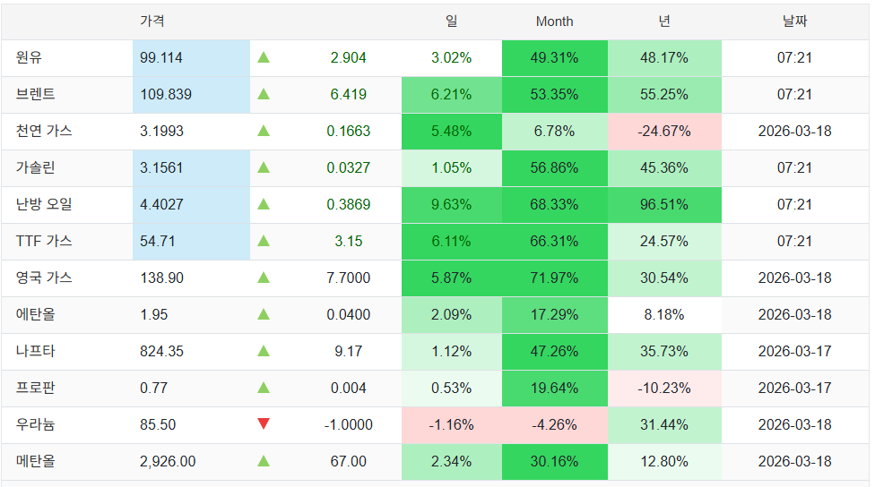Click the green up arrow in 원유 row
This screenshot has height=487, width=875.
coord(264,58)
